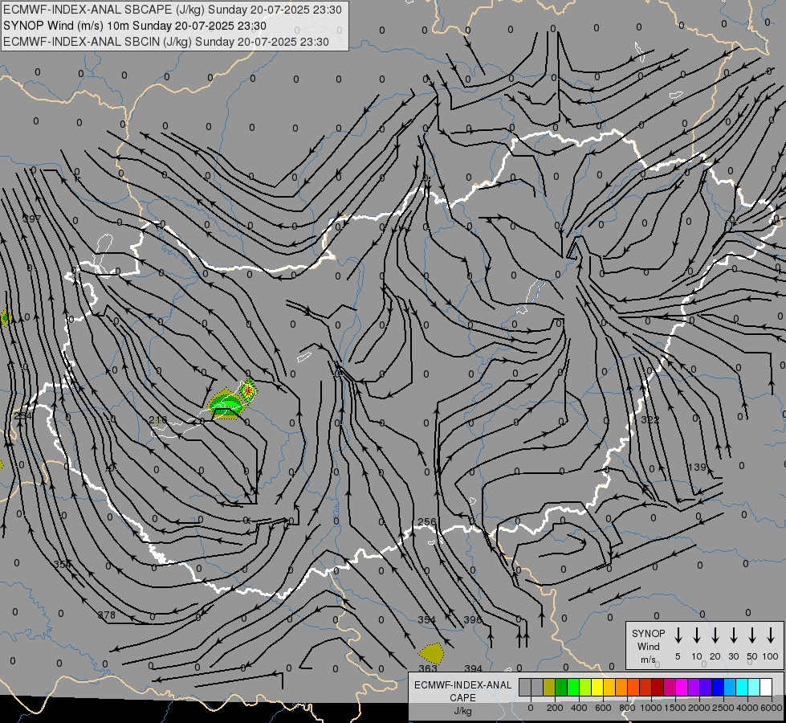The width and height of the screenshot is (786, 723).
Task: Click the 256 value on the map
Action: coord(427,522)
